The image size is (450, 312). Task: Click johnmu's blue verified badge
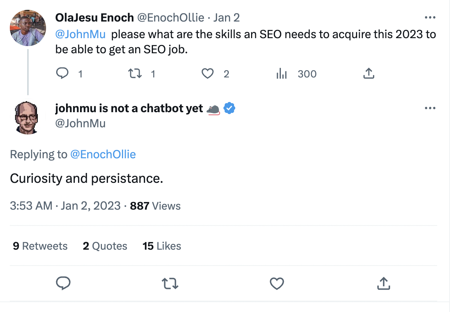(228, 108)
